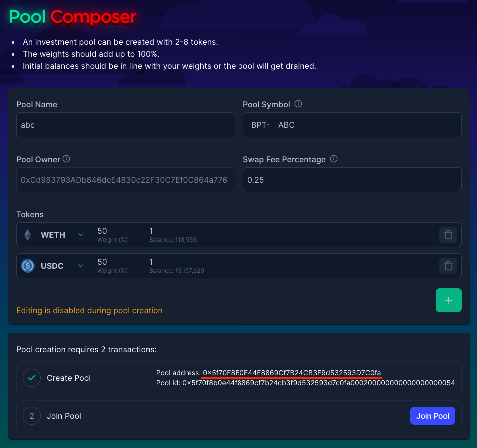The image size is (477, 448).
Task: Click the step 2 circle indicator
Action: (32, 416)
